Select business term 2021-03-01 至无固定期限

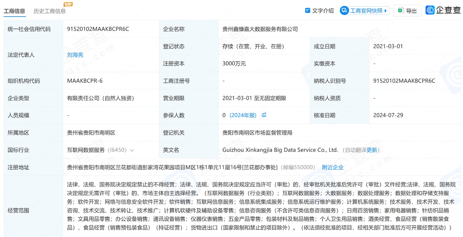point(254,98)
